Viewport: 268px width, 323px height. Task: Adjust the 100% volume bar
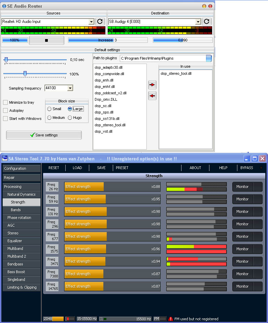click(14, 40)
